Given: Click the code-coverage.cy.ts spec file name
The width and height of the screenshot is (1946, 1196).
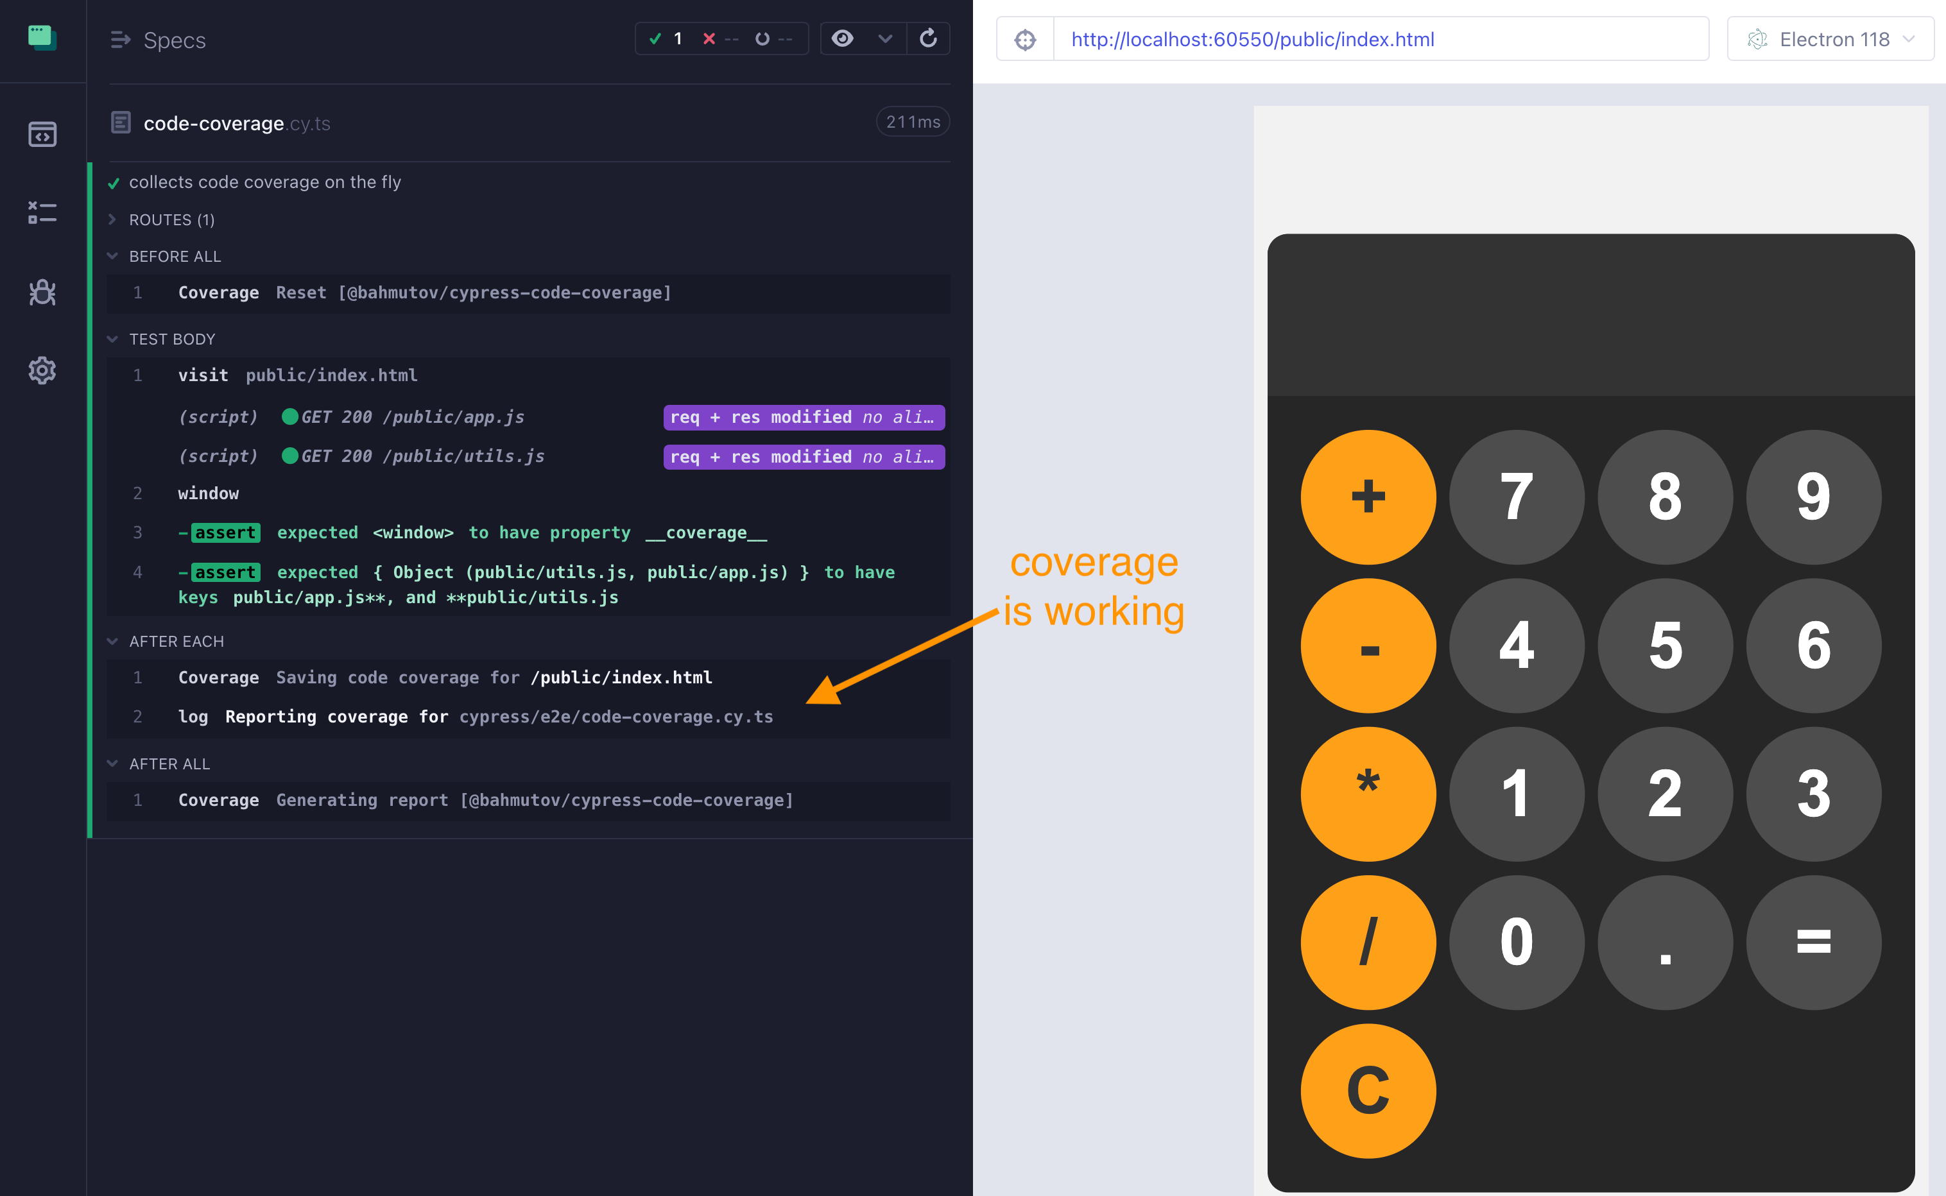Looking at the screenshot, I should tap(237, 123).
